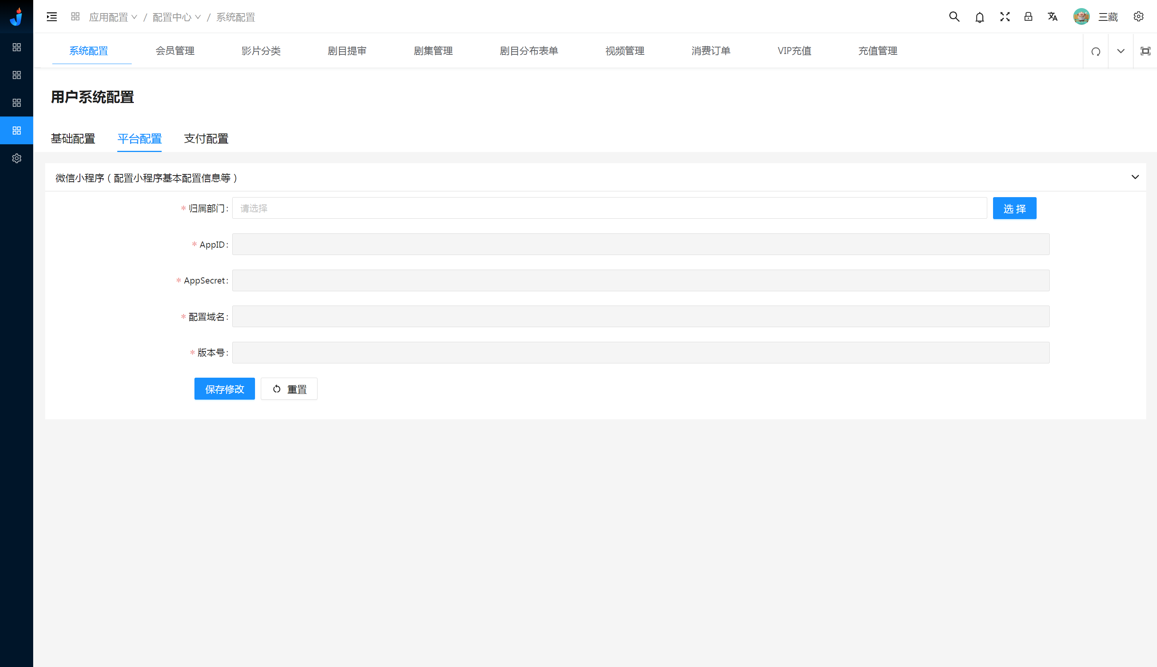Viewport: 1157px width, 667px height.
Task: Collapse the 微信小程序 panel chevron
Action: coord(1135,177)
